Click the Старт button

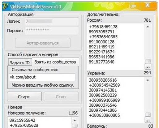pos(24,97)
